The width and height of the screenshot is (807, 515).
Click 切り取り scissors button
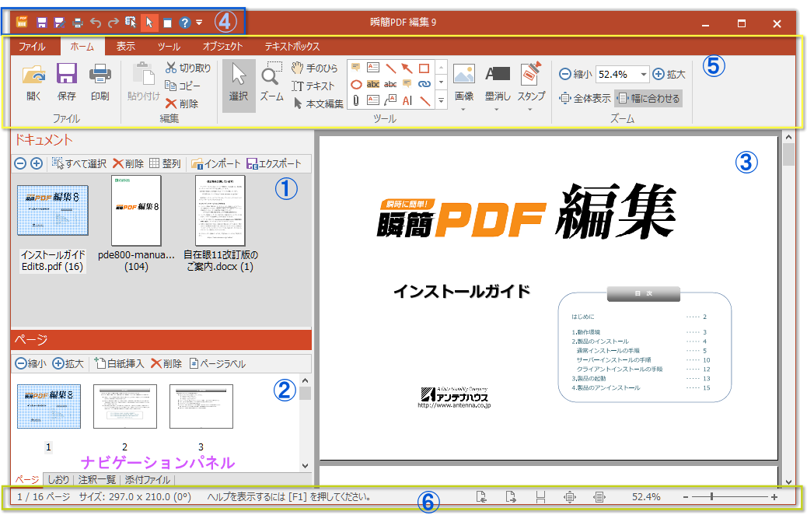188,68
